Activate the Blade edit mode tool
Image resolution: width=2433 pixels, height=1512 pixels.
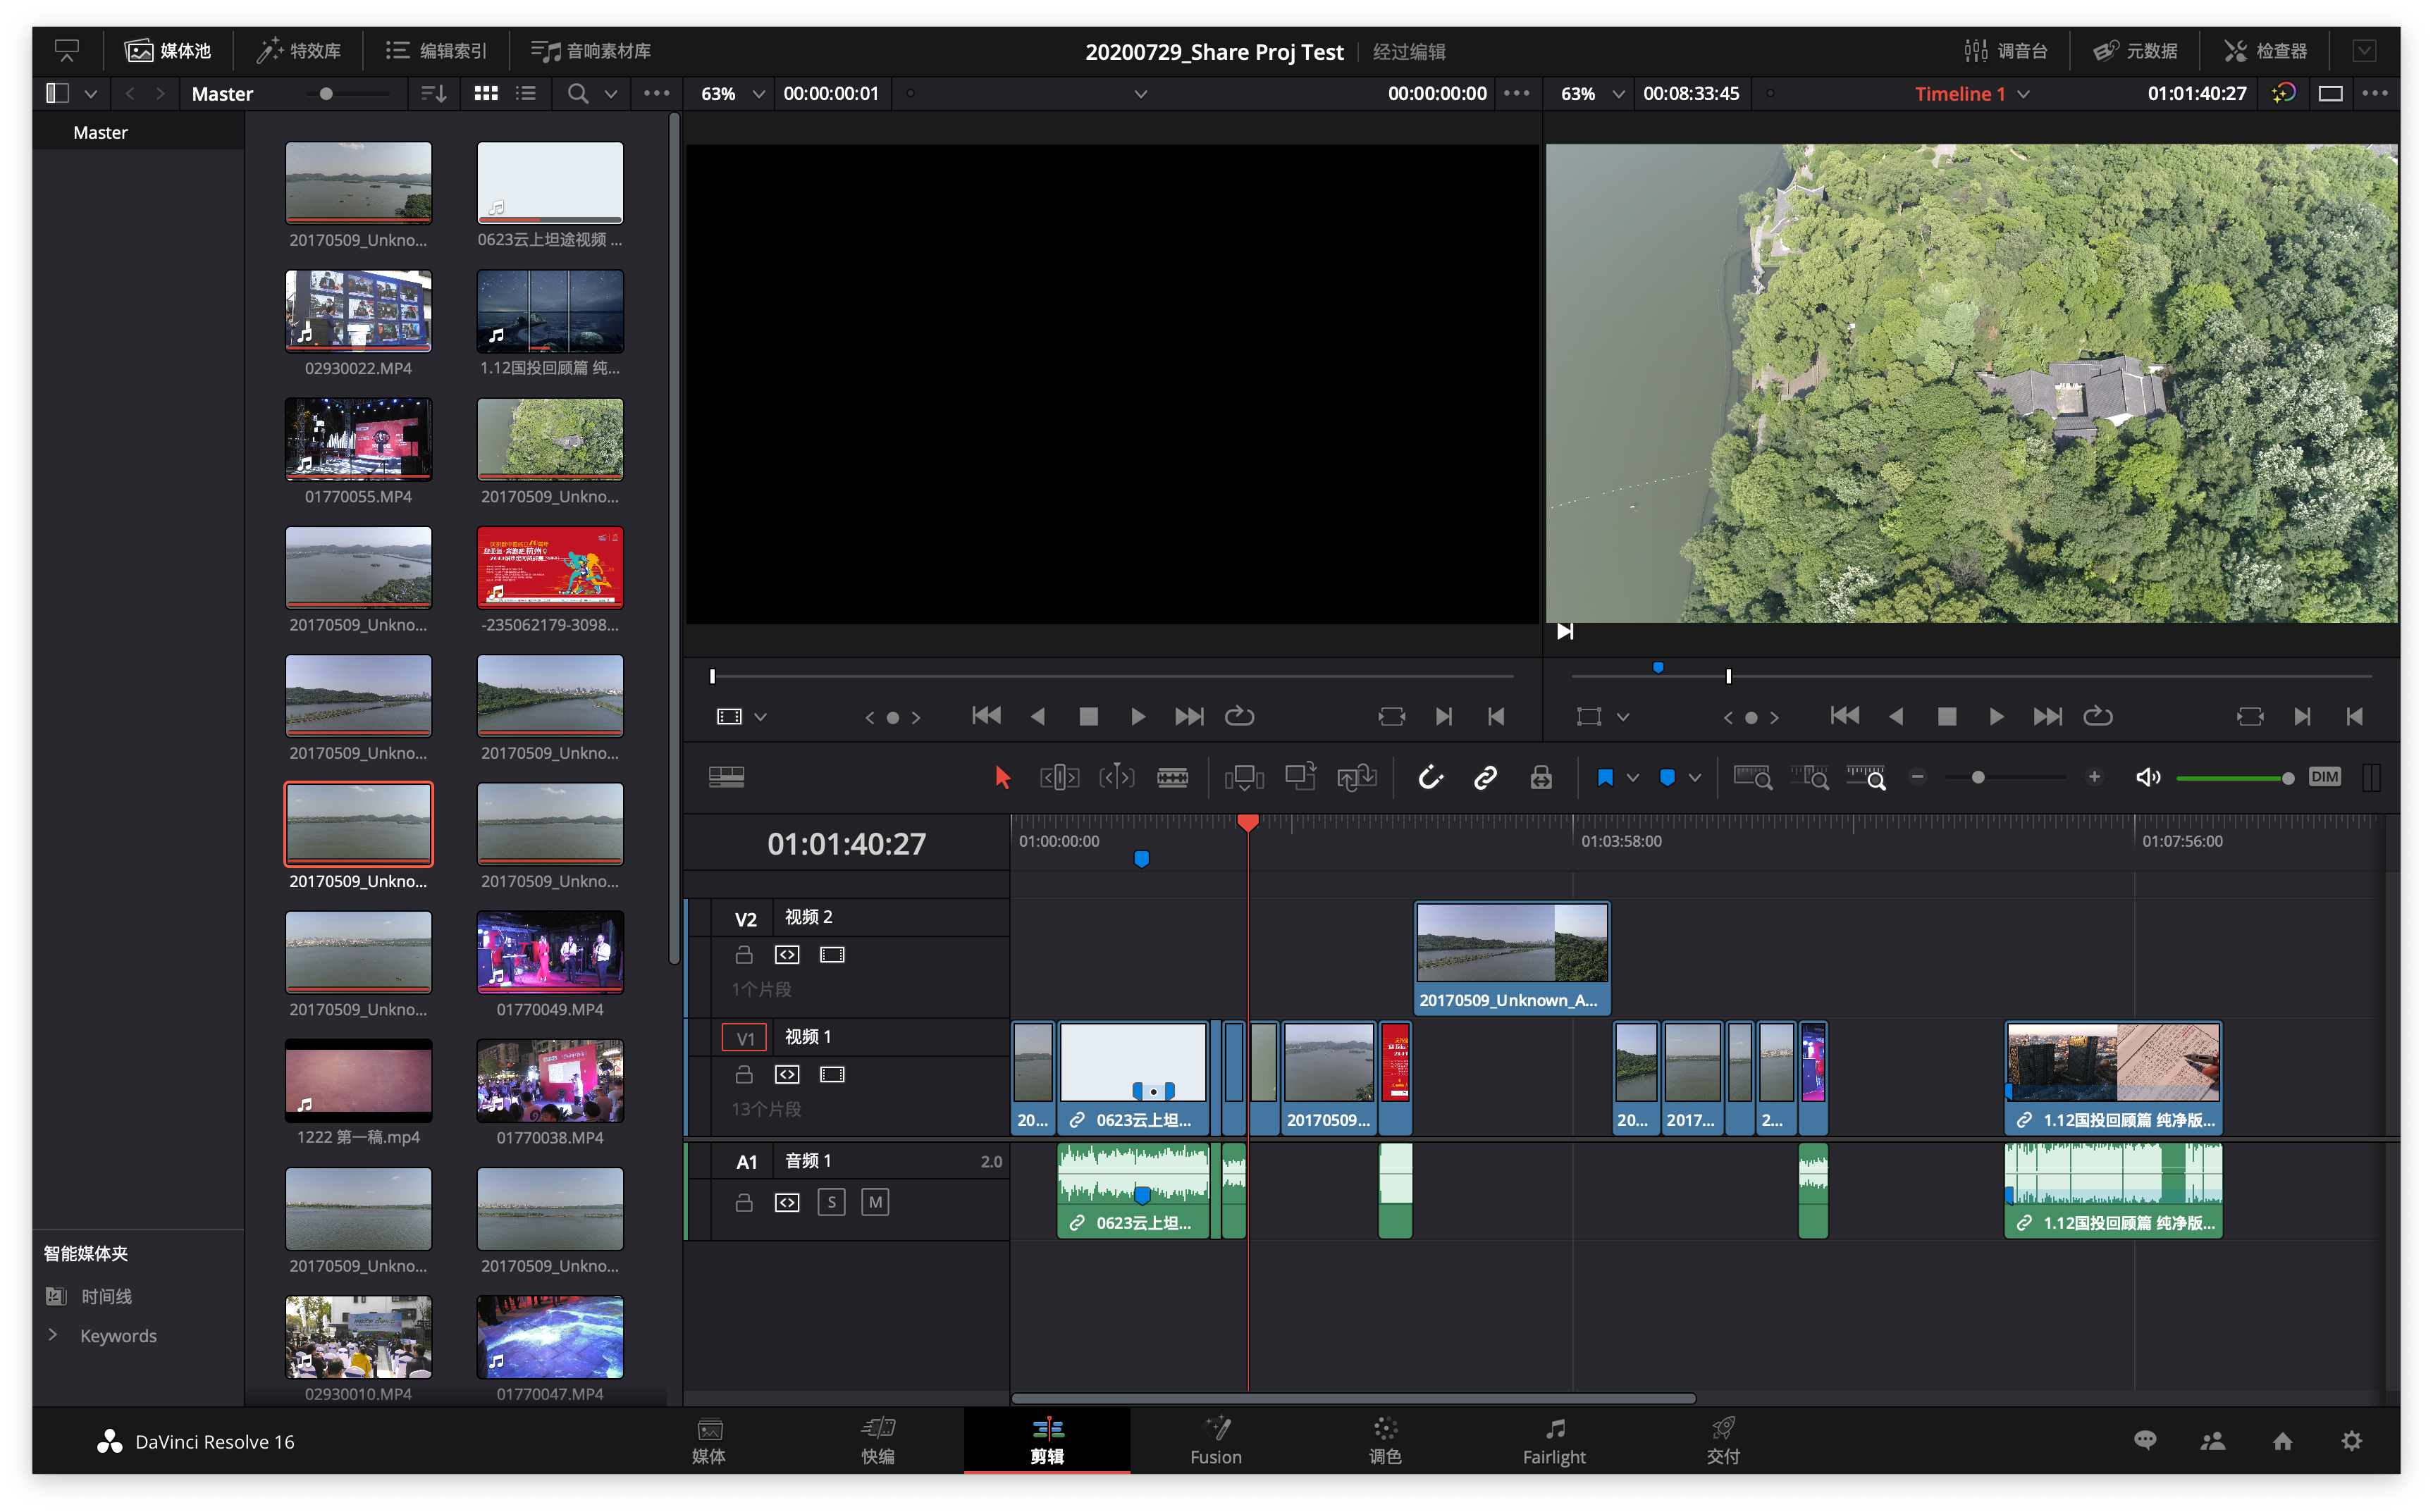(1173, 777)
